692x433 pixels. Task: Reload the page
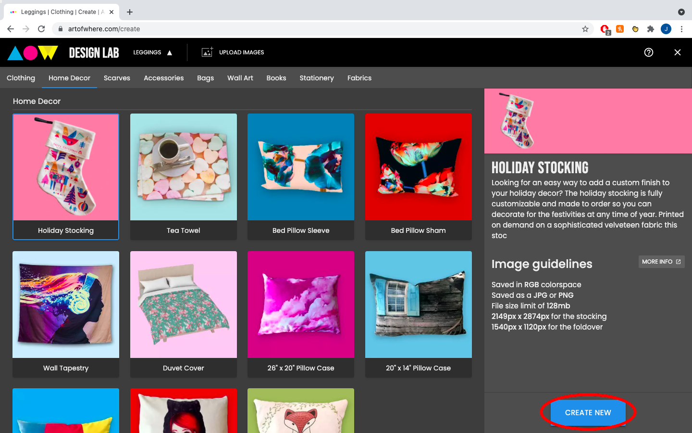pos(41,29)
